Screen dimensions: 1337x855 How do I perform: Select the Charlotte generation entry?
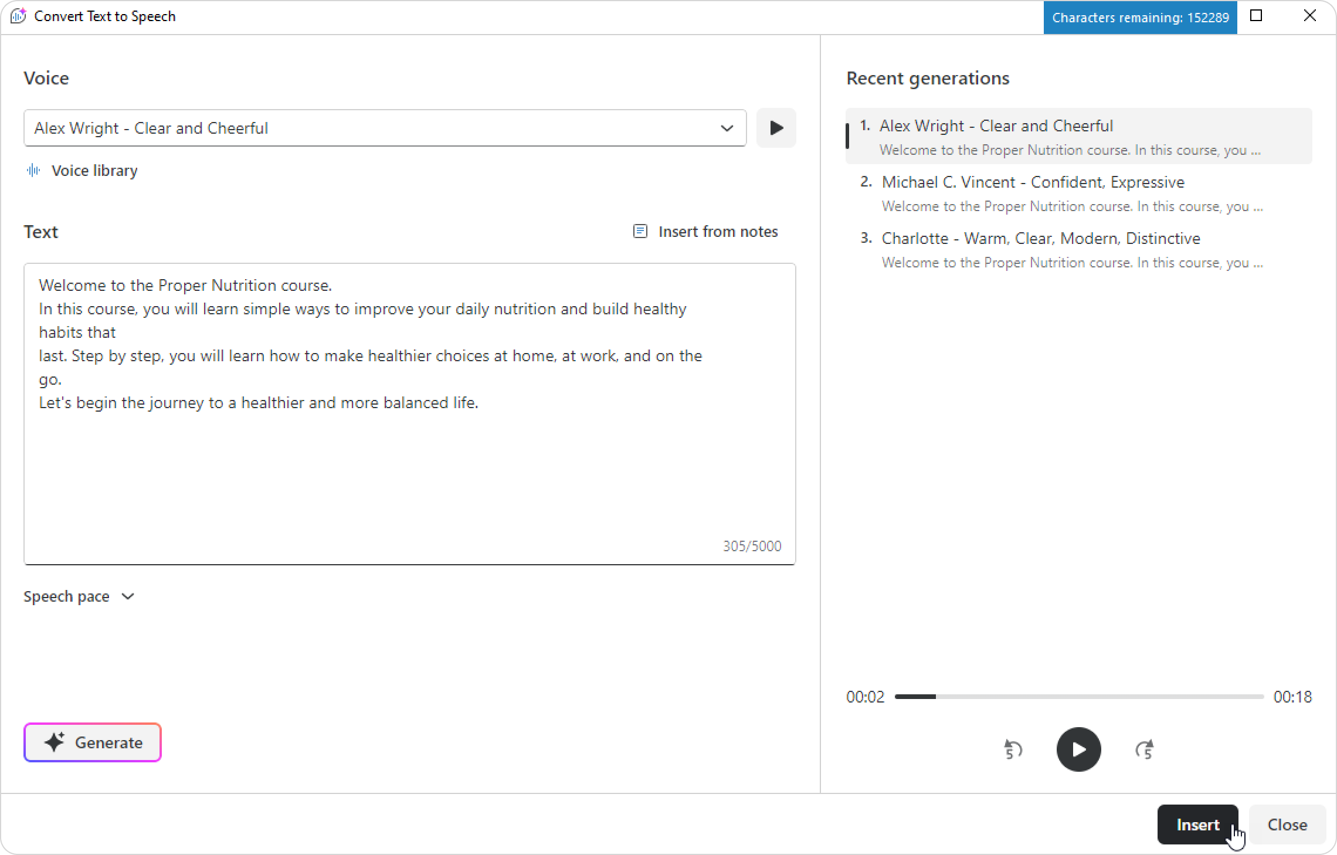tap(1078, 249)
